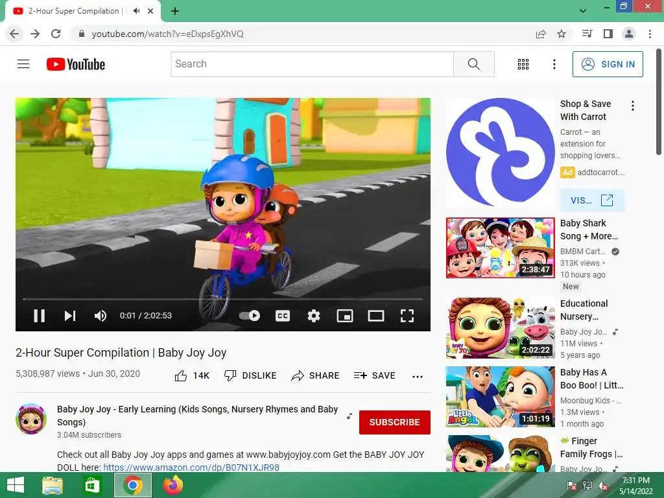
Task: Click the muted system tray volume icon
Action: (x=603, y=486)
